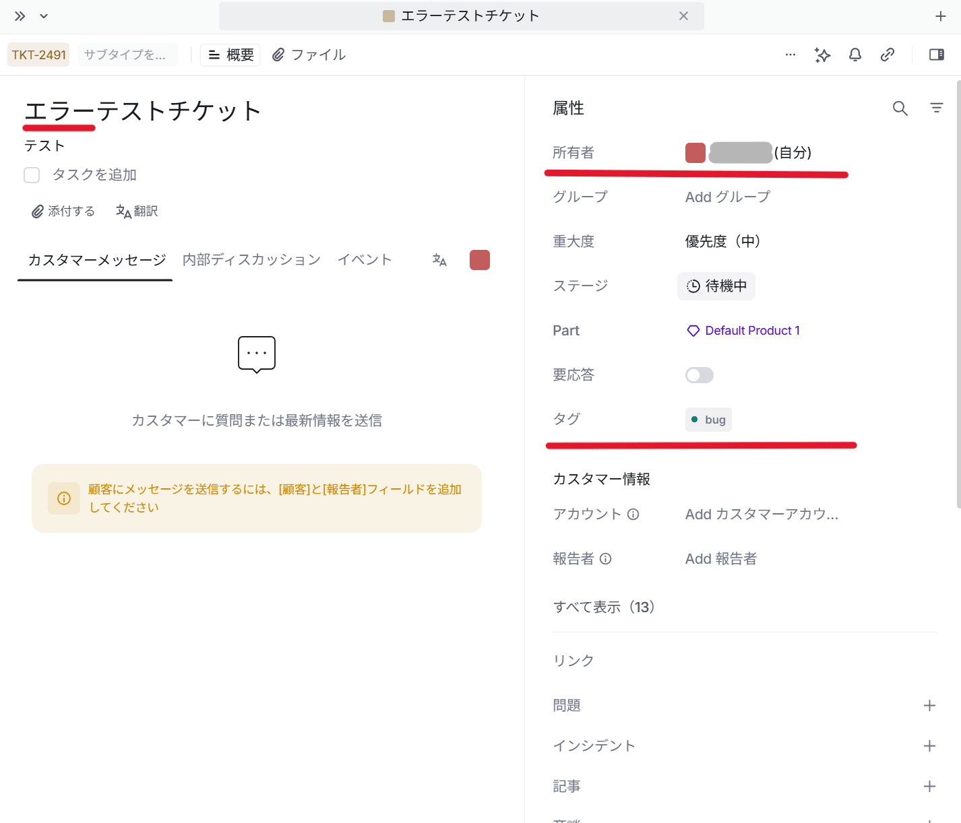Switch to the イベント tab
961x823 pixels.
(365, 259)
